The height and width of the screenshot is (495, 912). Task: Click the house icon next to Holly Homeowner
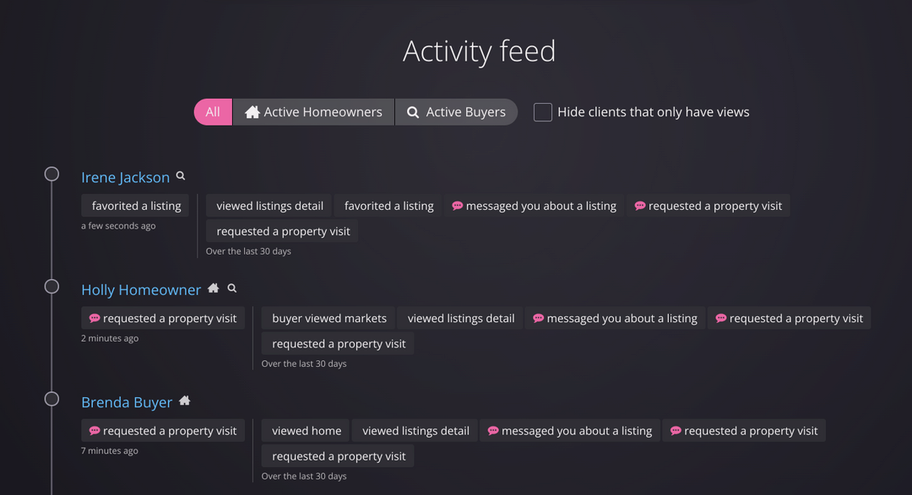pos(213,287)
